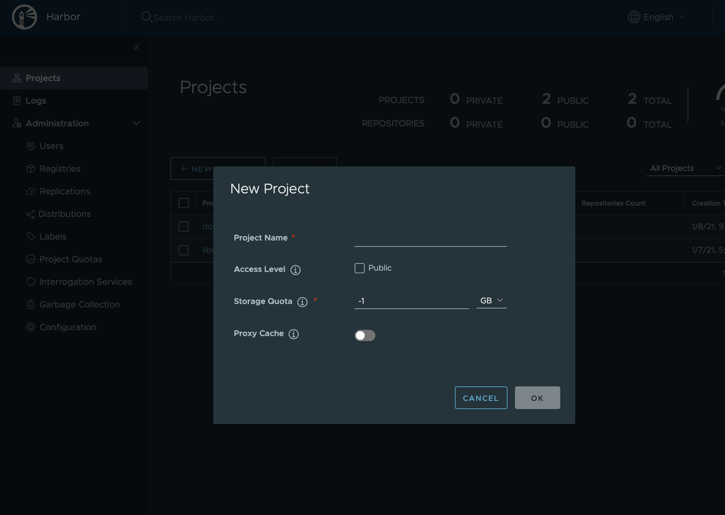Open the GB storage unit dropdown
Screen dimensions: 725x515
click(x=491, y=300)
